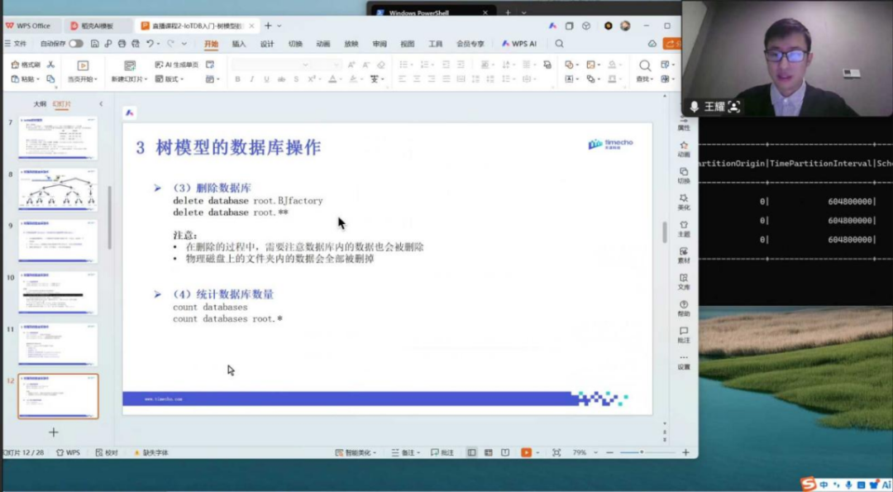Undo the last action
Viewport: 893px width, 492px height.
[150, 44]
